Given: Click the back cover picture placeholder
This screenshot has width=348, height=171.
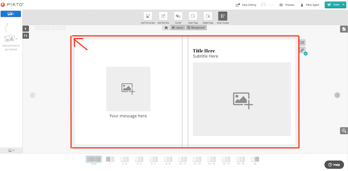Looking at the screenshot, I should tap(128, 89).
